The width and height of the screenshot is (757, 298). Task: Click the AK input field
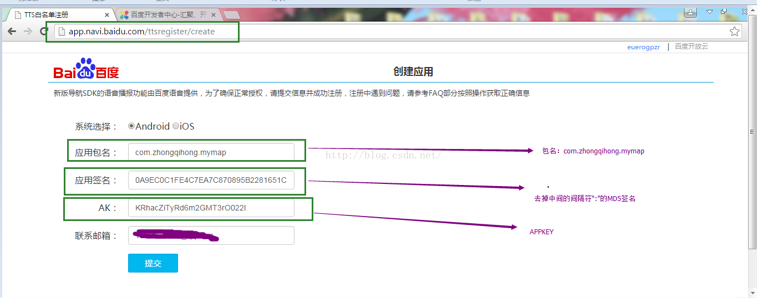coord(211,208)
